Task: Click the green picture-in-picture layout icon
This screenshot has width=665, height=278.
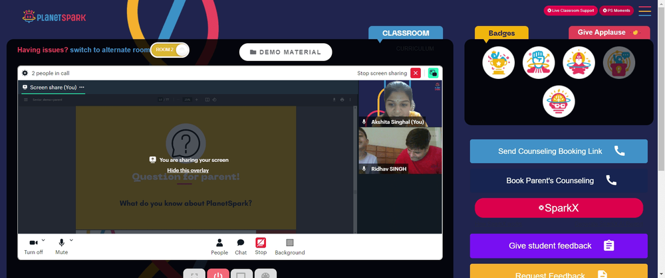Action: pyautogui.click(x=433, y=73)
